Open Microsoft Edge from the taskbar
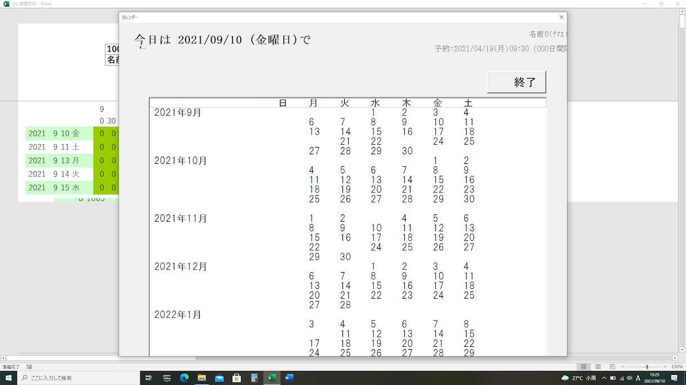Image resolution: width=686 pixels, height=385 pixels. tap(184, 378)
